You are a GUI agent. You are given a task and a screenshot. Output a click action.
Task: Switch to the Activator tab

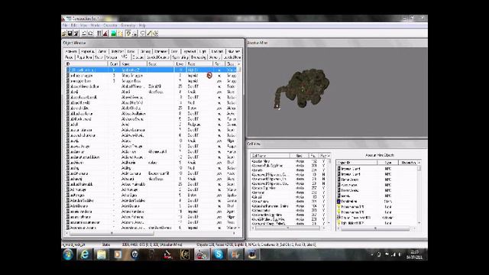pyautogui.click(x=71, y=51)
